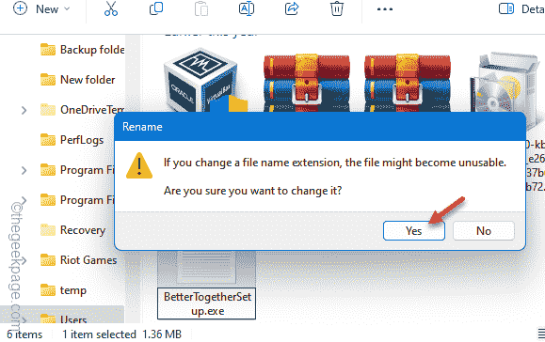Click the Copy icon in toolbar
The height and width of the screenshot is (342, 545).
coord(156,9)
